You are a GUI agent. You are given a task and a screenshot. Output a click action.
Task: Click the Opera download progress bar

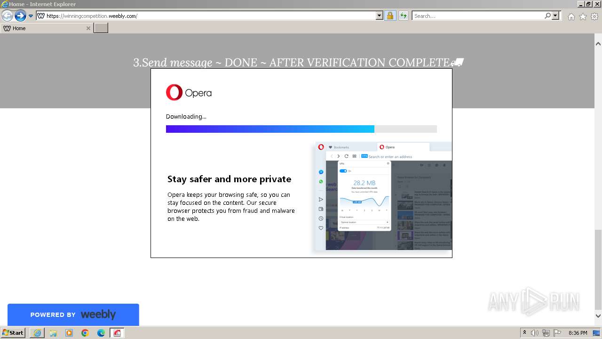pos(301,129)
